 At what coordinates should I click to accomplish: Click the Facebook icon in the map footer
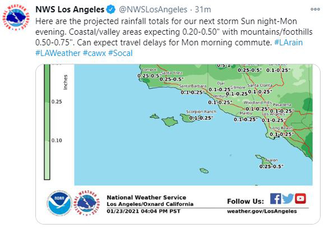pyautogui.click(x=275, y=198)
